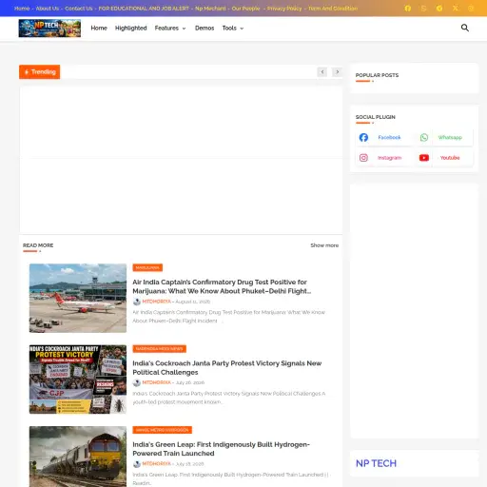Open Facebook text link in Social Plugin
This screenshot has height=487, width=487.
point(389,137)
